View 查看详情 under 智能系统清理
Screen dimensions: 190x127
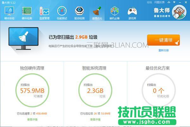tap(95, 120)
